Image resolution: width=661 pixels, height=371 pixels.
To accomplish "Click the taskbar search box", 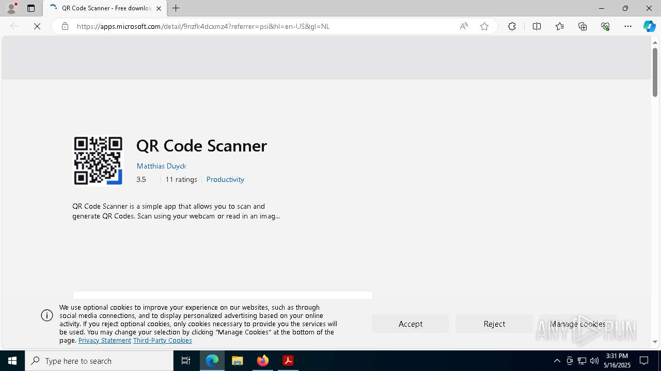I will click(99, 361).
